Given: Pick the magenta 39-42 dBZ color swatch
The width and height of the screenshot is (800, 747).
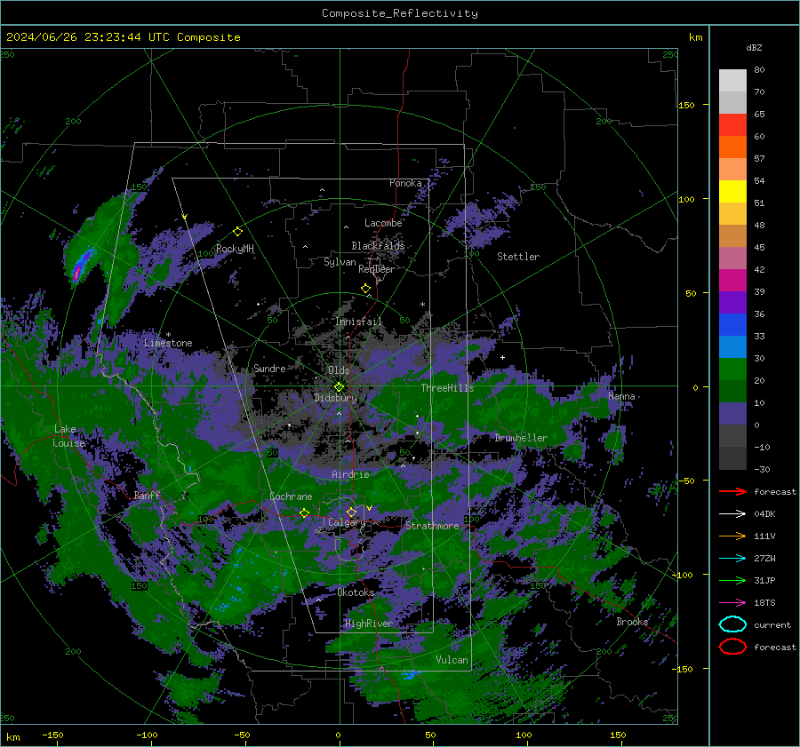Looking at the screenshot, I should [732, 280].
